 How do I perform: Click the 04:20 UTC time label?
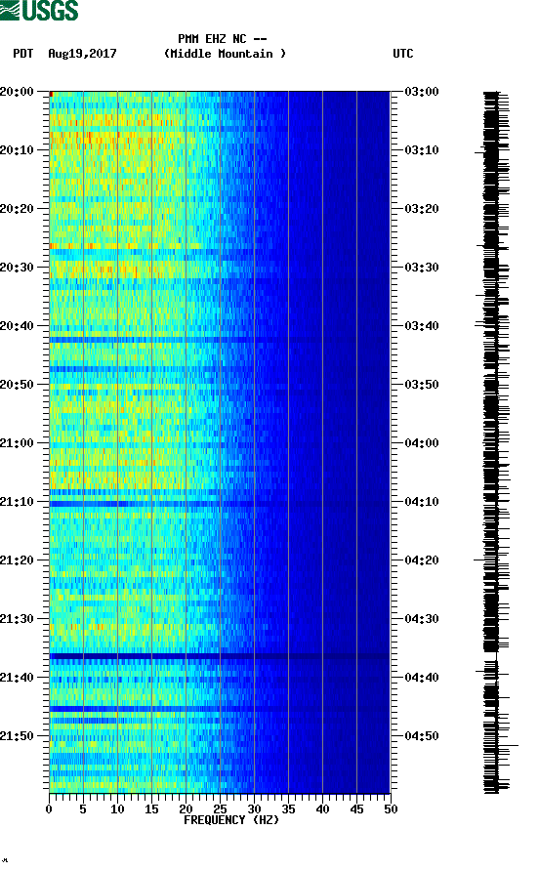coord(422,560)
